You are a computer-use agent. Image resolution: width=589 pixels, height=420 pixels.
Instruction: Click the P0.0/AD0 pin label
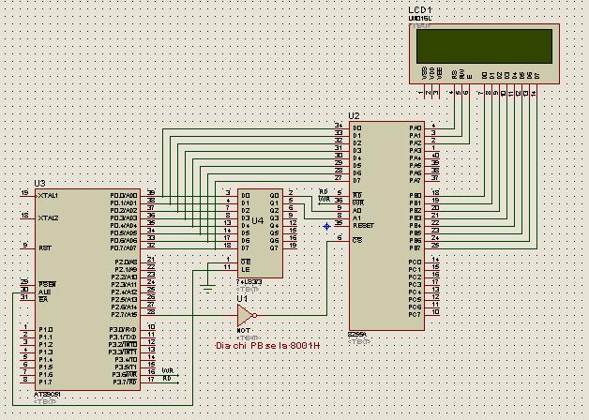pyautogui.click(x=124, y=196)
